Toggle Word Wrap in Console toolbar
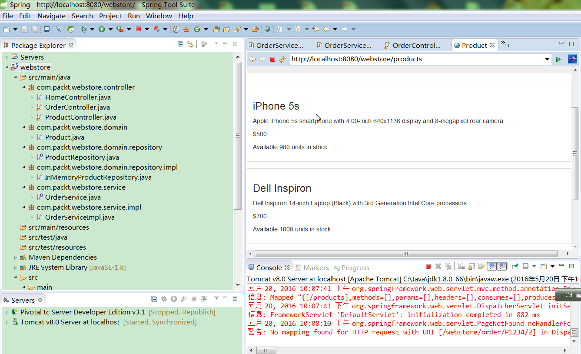Viewport: 581px width, 354px height. point(481,267)
